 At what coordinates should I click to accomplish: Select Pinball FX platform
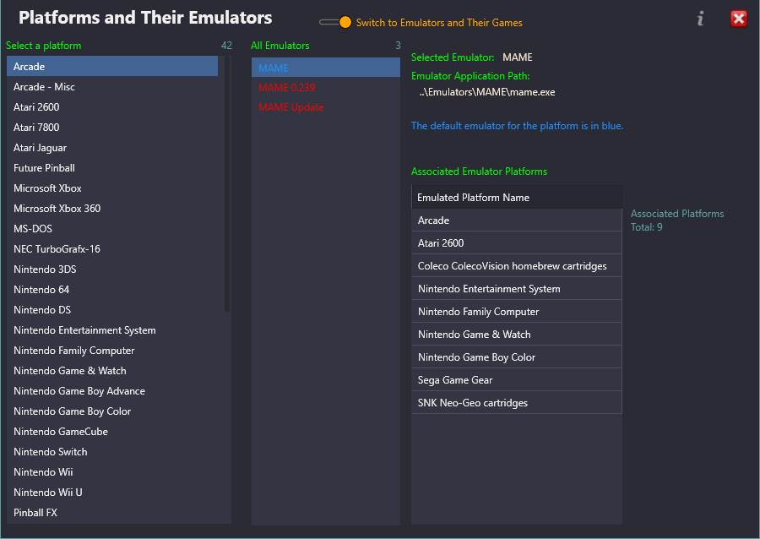(x=112, y=513)
